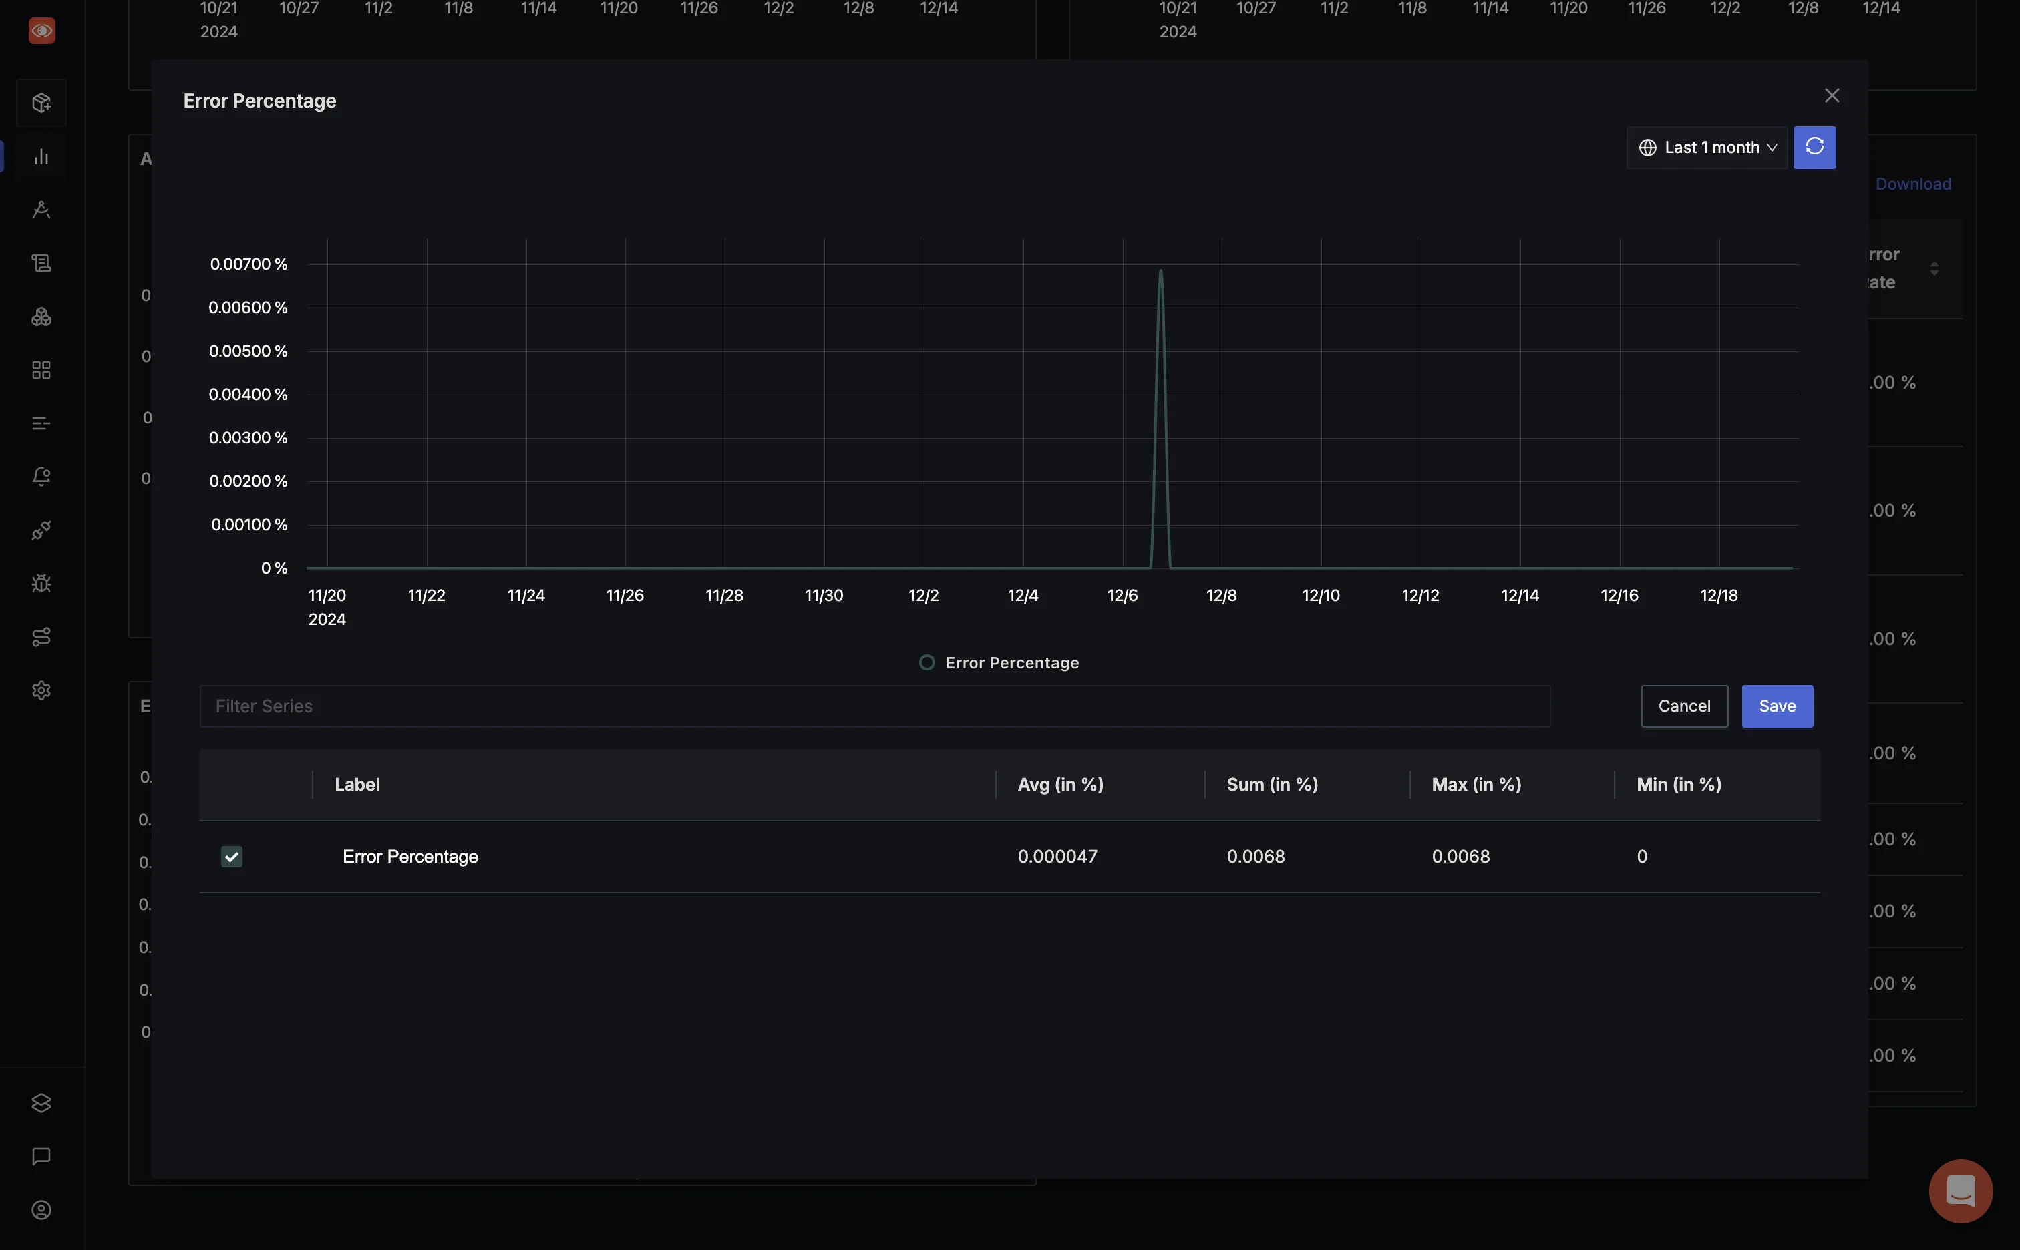Click the 0.0068 value under Sum
Image resolution: width=2020 pixels, height=1250 pixels.
1255,857
